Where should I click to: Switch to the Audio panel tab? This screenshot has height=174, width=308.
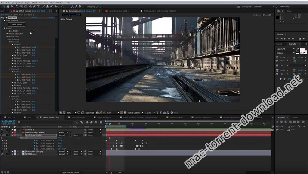pos(289,11)
